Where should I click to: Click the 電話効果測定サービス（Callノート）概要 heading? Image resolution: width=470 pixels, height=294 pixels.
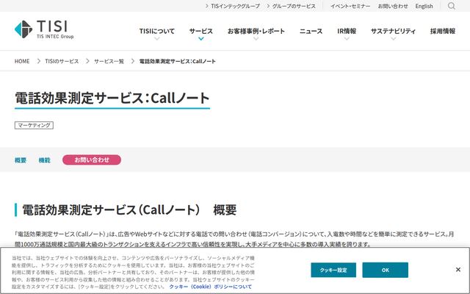[129, 209]
